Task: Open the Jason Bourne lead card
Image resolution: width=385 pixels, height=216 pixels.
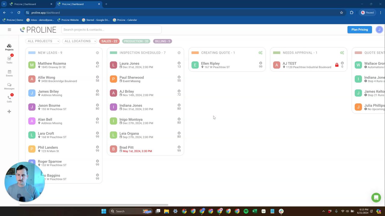Action: pos(64,107)
